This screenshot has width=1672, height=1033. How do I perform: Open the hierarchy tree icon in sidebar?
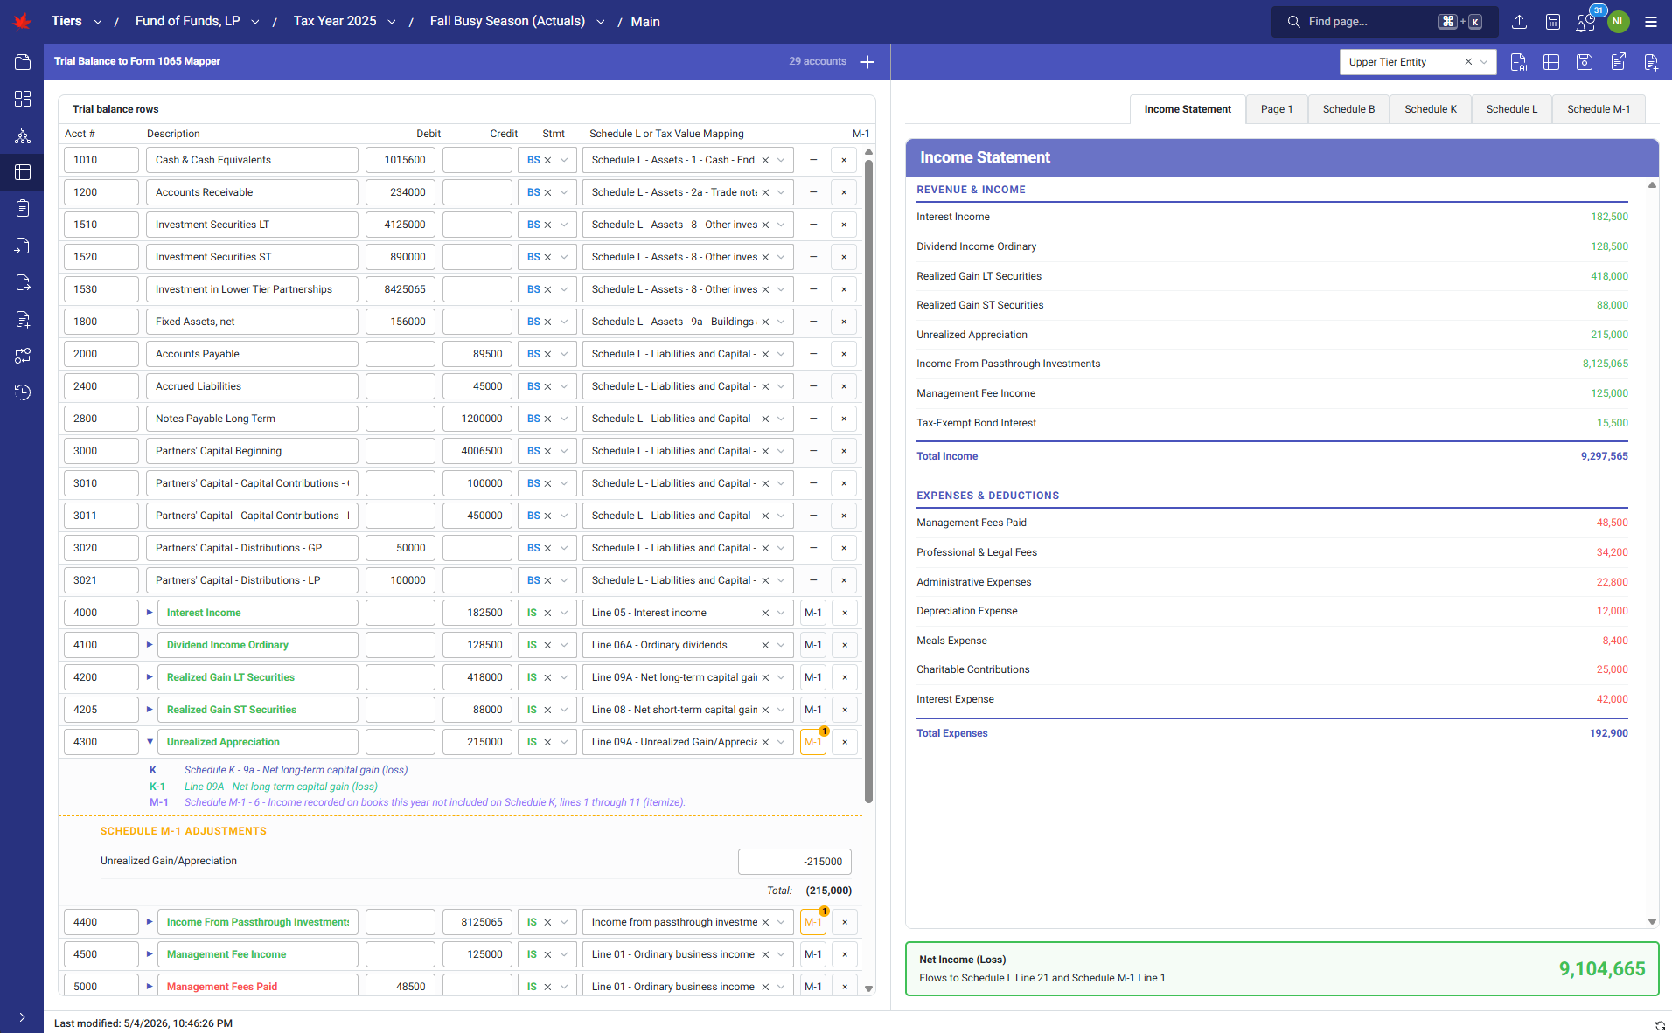click(23, 135)
